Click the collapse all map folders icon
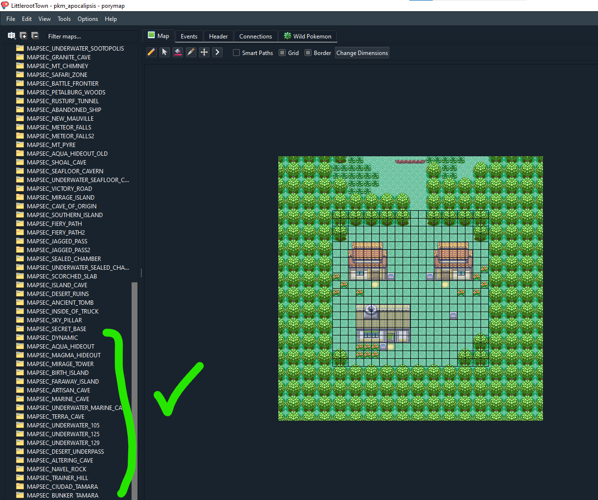 click(x=35, y=36)
